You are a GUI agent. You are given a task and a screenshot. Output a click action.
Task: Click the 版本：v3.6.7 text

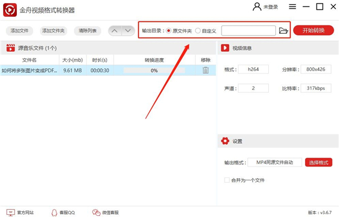[x=320, y=212]
